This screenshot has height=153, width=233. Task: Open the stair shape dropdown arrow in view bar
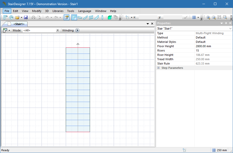point(9,30)
